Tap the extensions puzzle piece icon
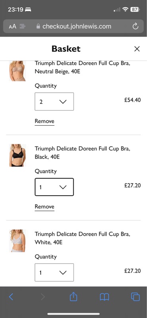 pyautogui.click(x=23, y=26)
